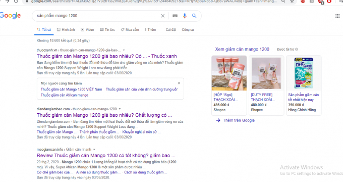Screen dimensions: 343x182
Task: Start voice search with the microphone icon
Action: click(185, 16)
